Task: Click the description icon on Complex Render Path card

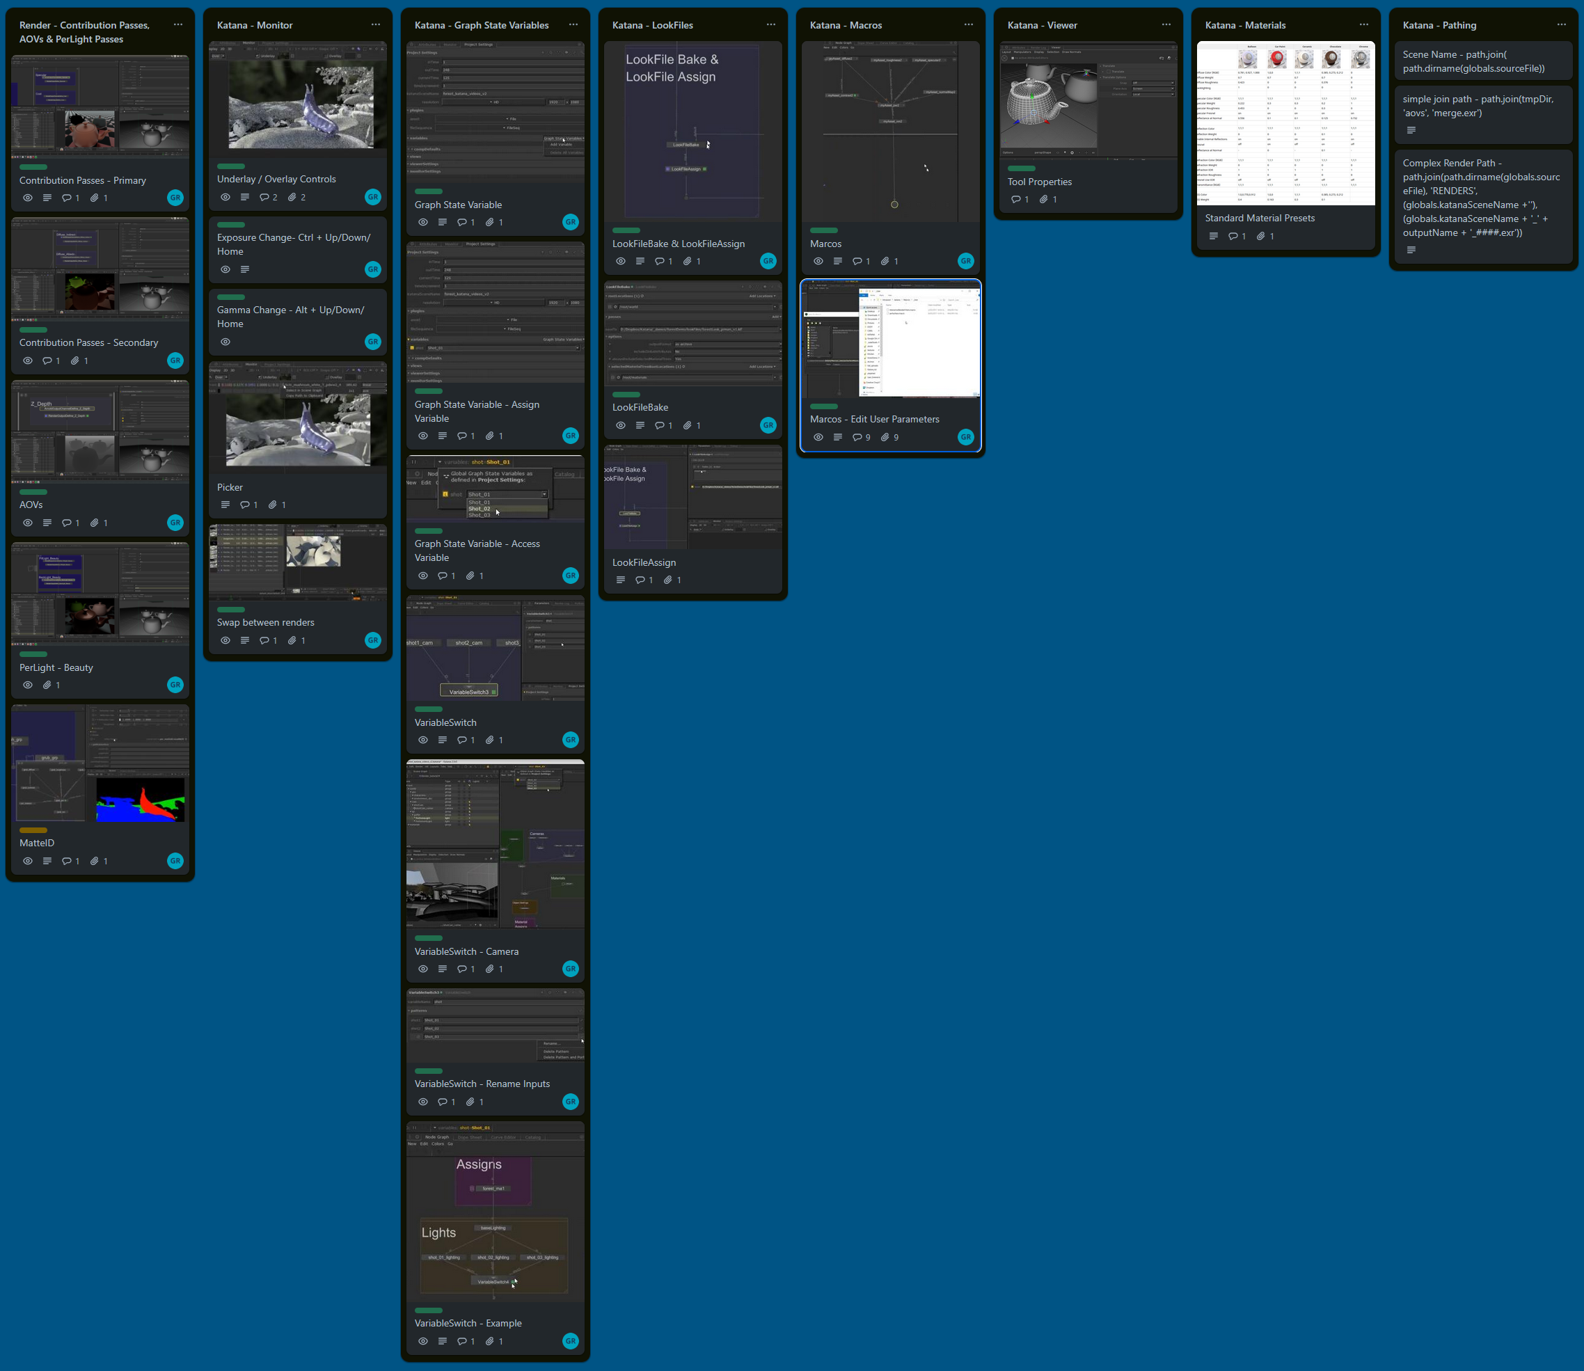Action: [1411, 250]
